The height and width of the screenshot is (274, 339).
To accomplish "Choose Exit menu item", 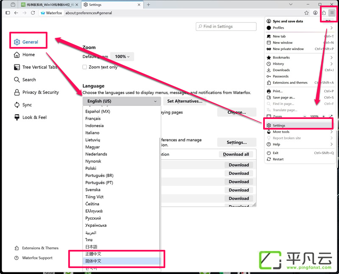I will point(300,153).
